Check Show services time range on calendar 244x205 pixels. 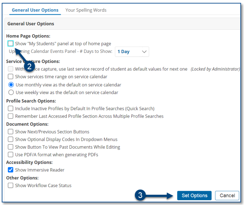pos(10,77)
